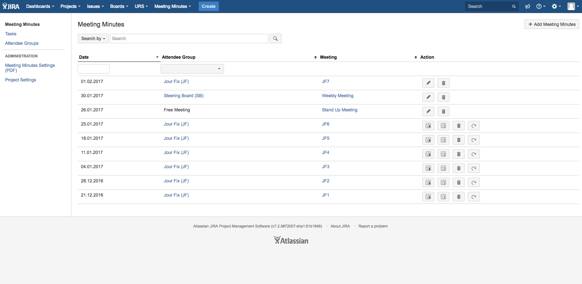Screen dimensions: 582x284
Task: Open the feedback megaphone icon in header
Action: (528, 6)
